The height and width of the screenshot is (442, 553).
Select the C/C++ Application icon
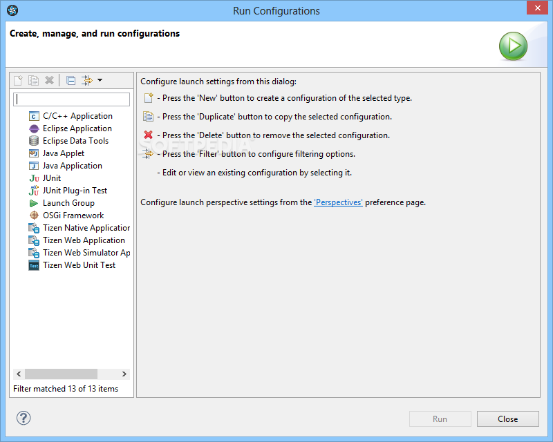34,116
